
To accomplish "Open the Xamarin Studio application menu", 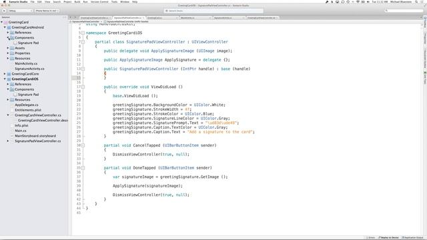I will tap(18, 1).
